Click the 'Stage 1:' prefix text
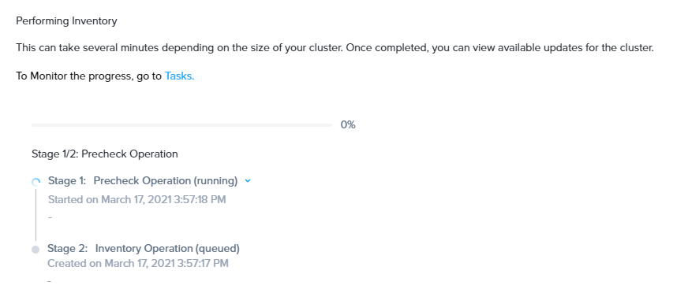Screen dimensions: 673x289 (67, 180)
